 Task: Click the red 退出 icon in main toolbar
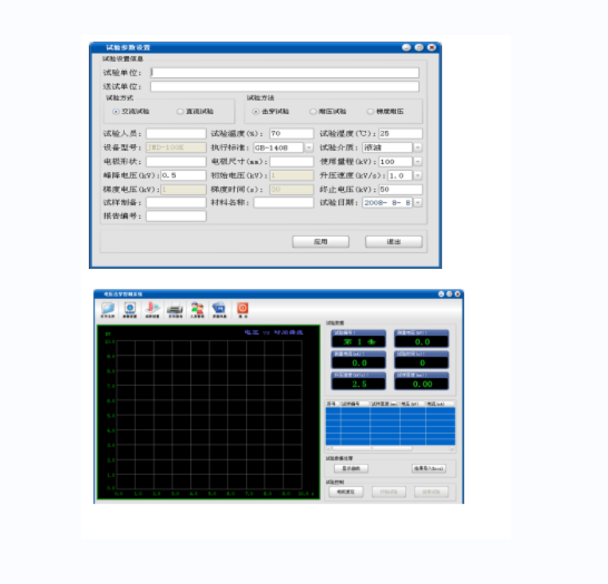coord(243,309)
